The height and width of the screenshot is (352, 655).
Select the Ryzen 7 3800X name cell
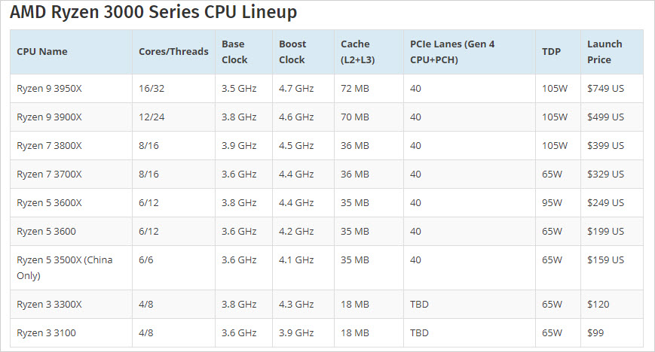[x=50, y=146]
